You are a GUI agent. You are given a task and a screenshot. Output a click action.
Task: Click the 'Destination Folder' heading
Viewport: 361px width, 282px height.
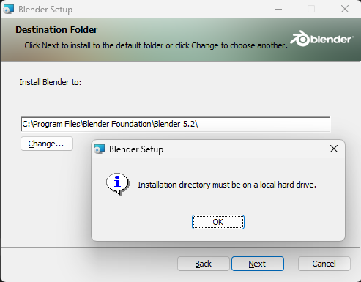pos(56,30)
